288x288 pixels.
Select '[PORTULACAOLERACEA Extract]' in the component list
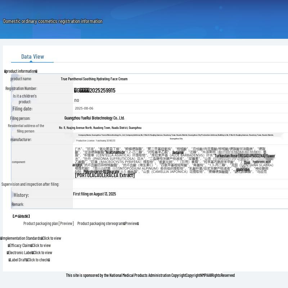coord(105,175)
